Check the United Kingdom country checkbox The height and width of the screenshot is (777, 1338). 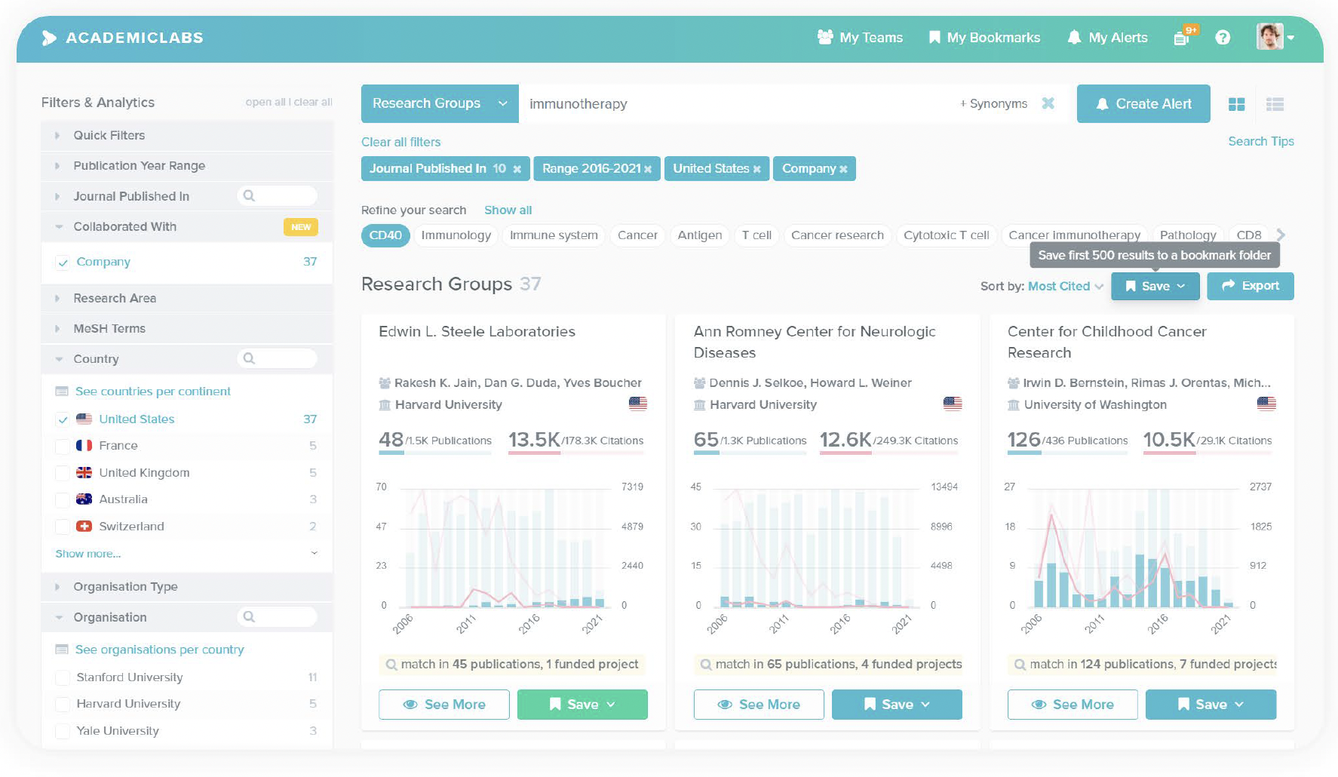[63, 473]
